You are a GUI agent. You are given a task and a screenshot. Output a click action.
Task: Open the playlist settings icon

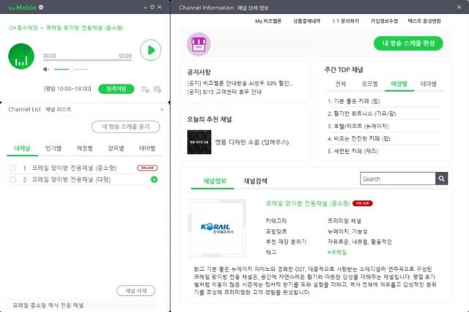point(145,89)
